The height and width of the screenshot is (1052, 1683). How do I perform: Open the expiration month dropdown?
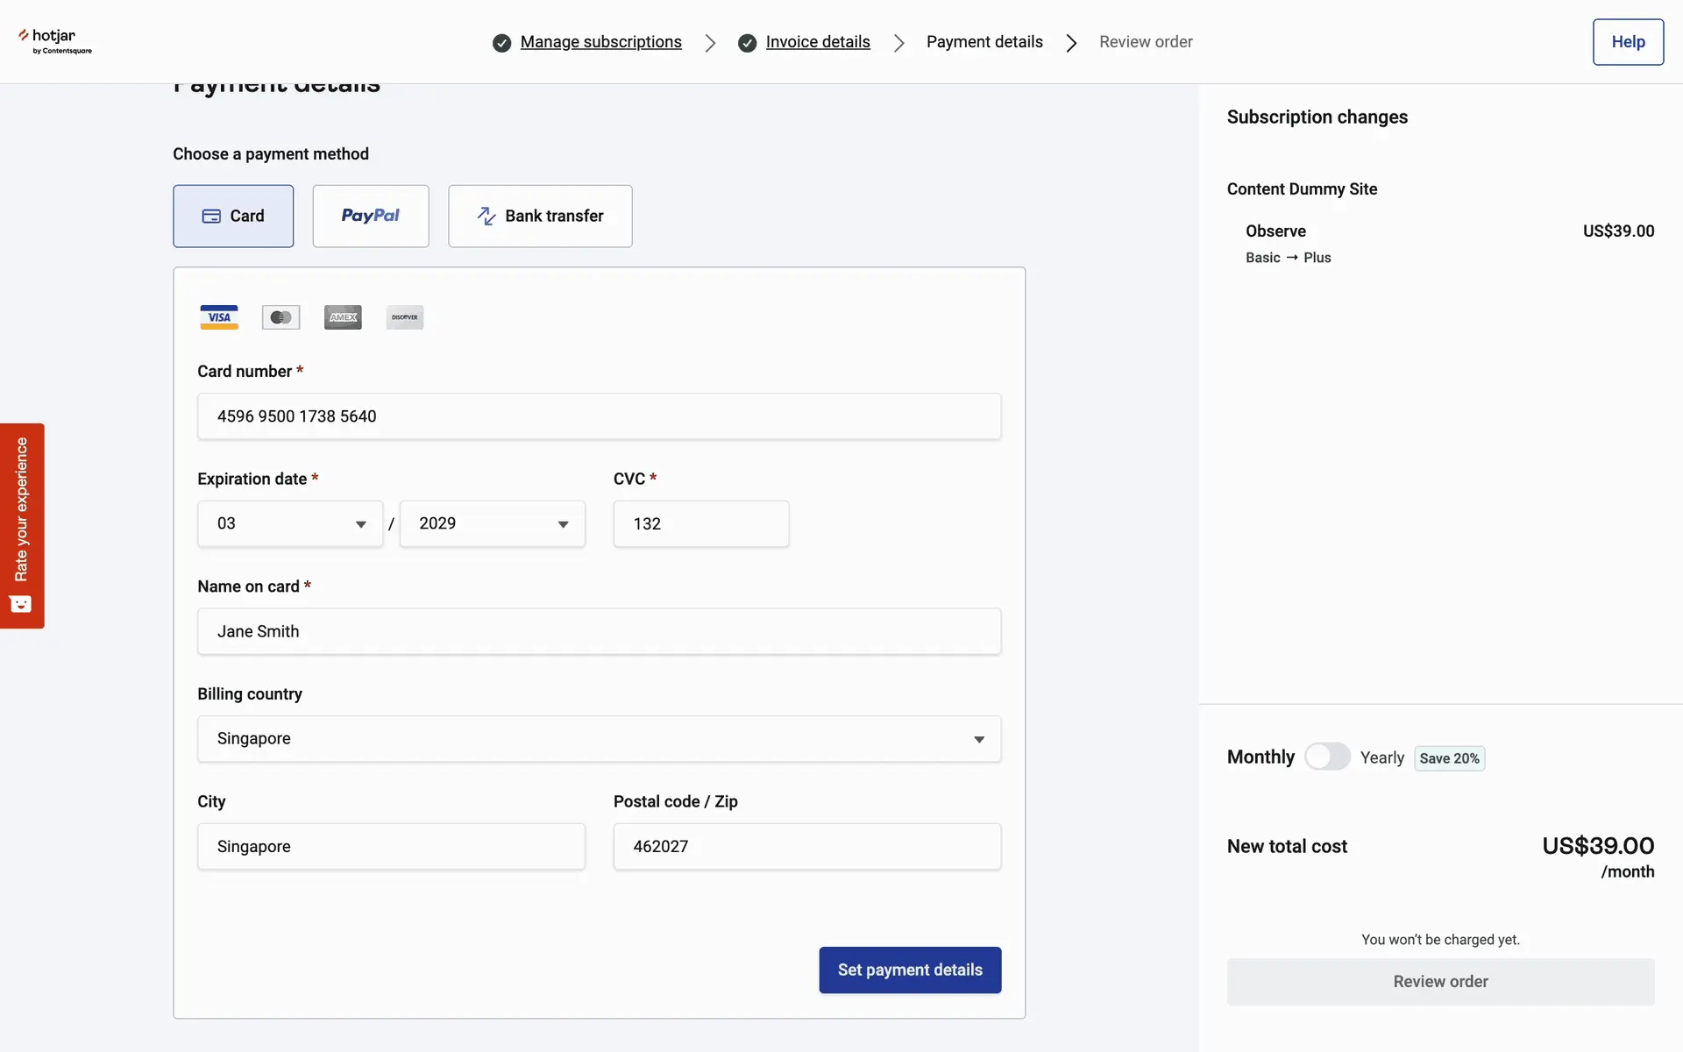point(290,523)
